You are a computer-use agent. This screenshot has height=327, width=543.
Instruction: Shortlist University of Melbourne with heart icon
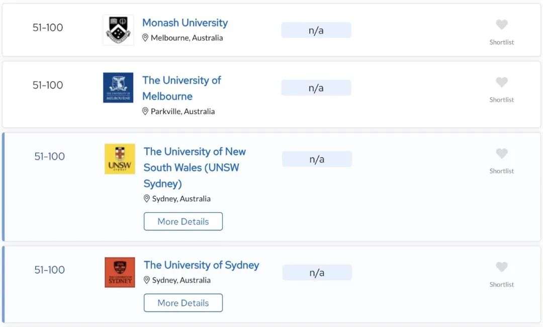502,82
